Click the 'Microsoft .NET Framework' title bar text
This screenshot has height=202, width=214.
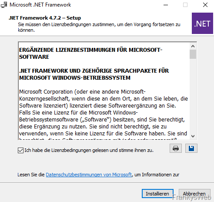(x=40, y=5)
